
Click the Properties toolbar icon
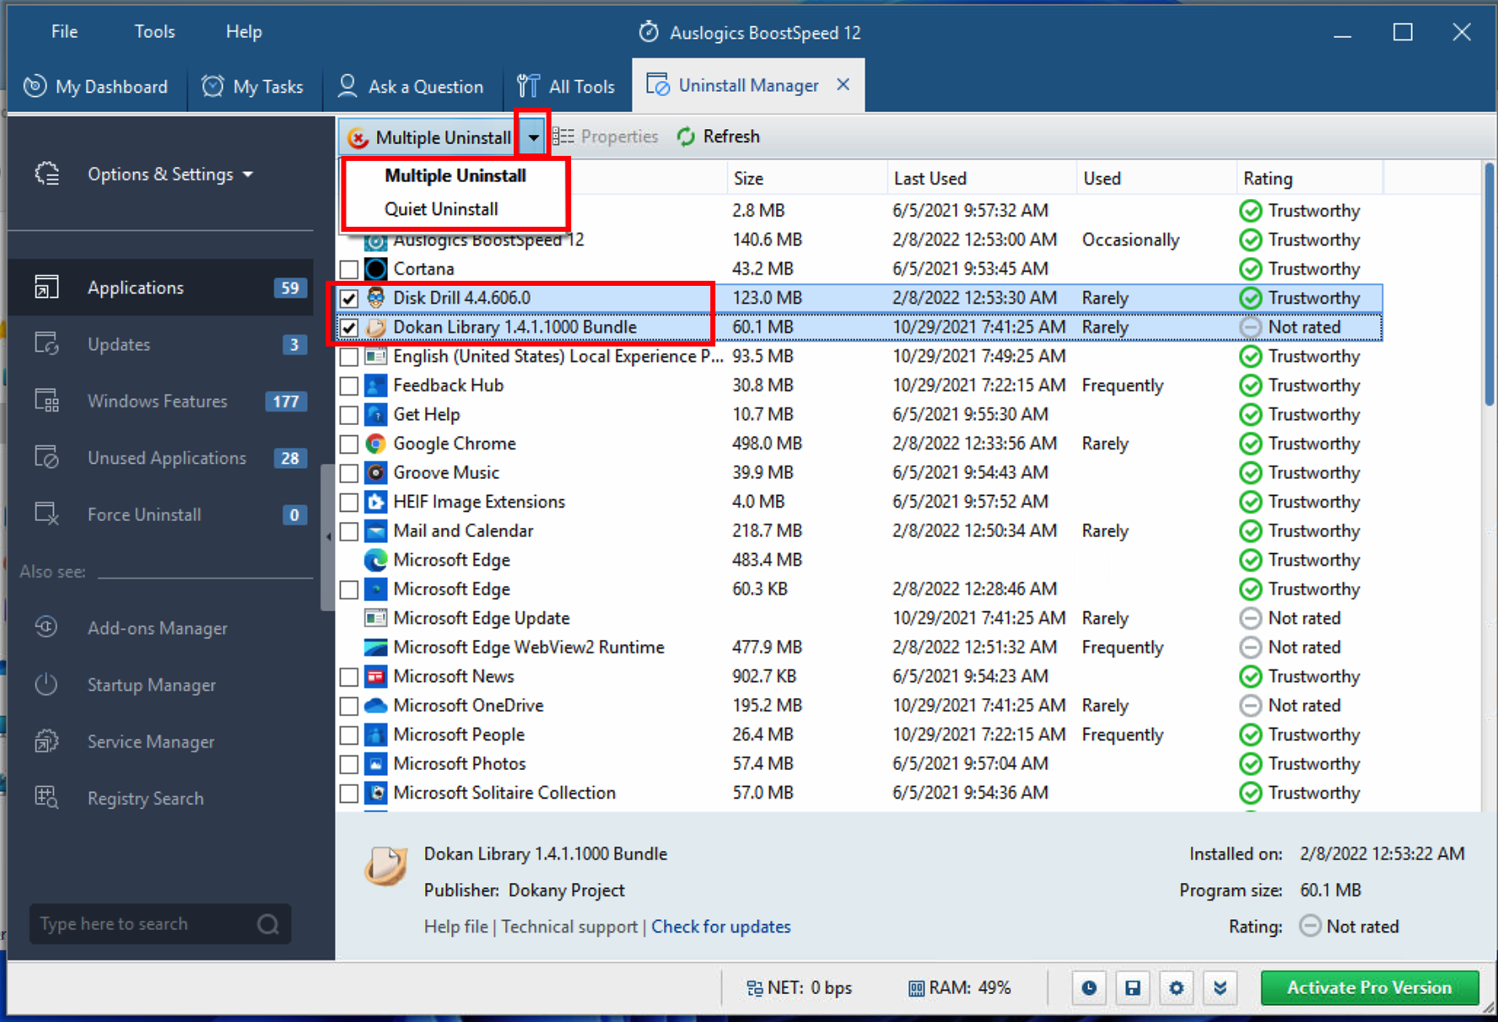(563, 137)
